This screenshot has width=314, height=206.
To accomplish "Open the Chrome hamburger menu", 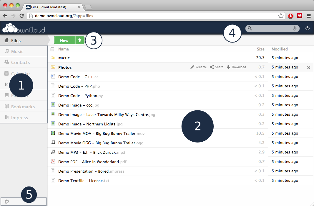I will [x=309, y=16].
